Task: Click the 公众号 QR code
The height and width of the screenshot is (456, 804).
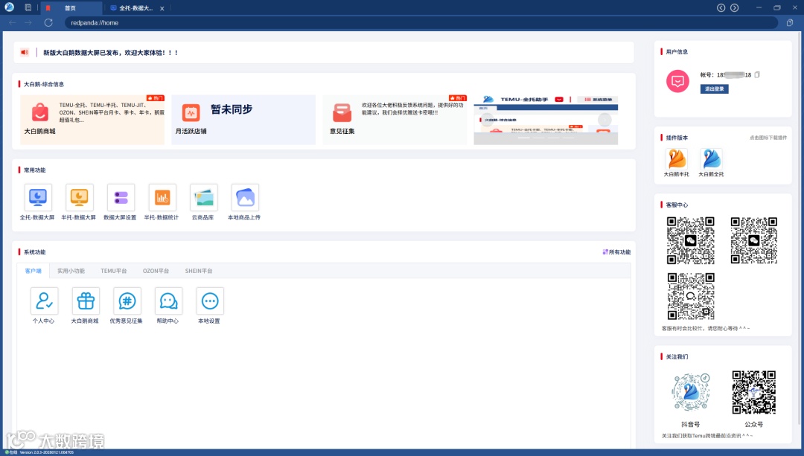Action: pos(753,392)
